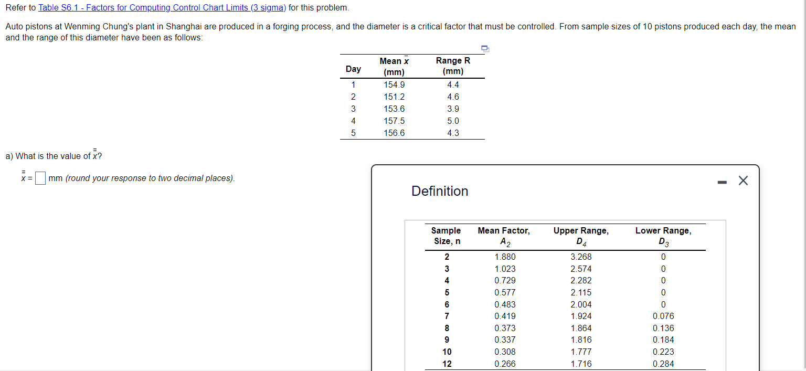Open Table S6.1 Factors for Computing Control Chart Limits
The image size is (806, 371).
pos(162,7)
